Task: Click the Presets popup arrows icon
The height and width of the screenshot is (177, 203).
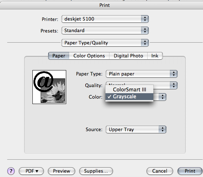Action: point(145,31)
